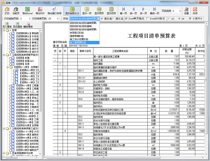Click the 关闭 toolbar icon
Image resolution: width=210 pixels, height=161 pixels.
pyautogui.click(x=195, y=9)
